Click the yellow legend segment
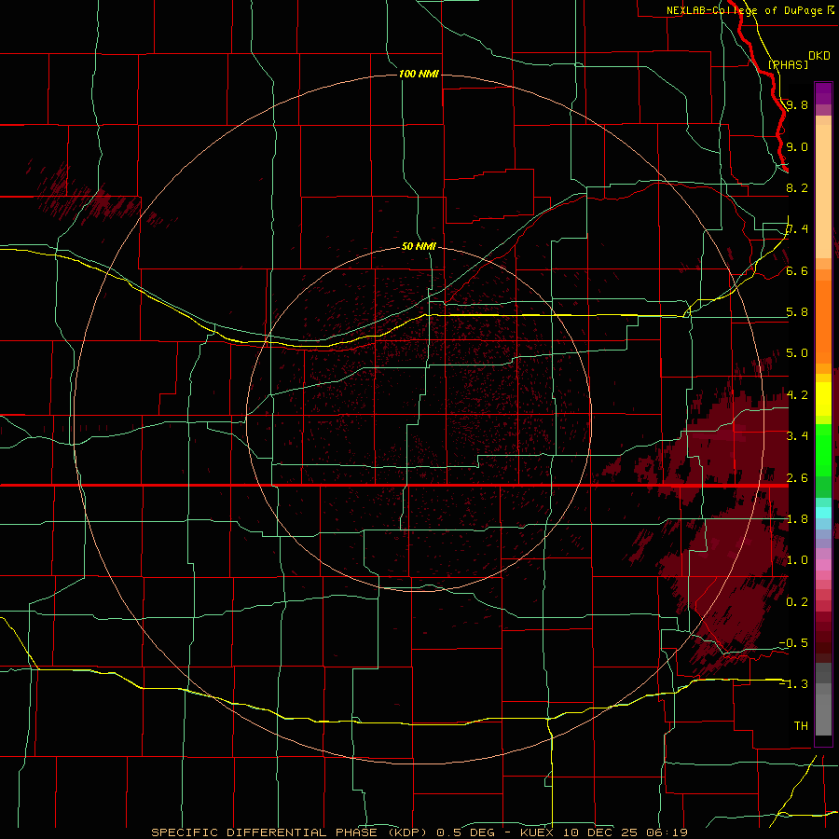This screenshot has height=839, width=839. pos(823,399)
